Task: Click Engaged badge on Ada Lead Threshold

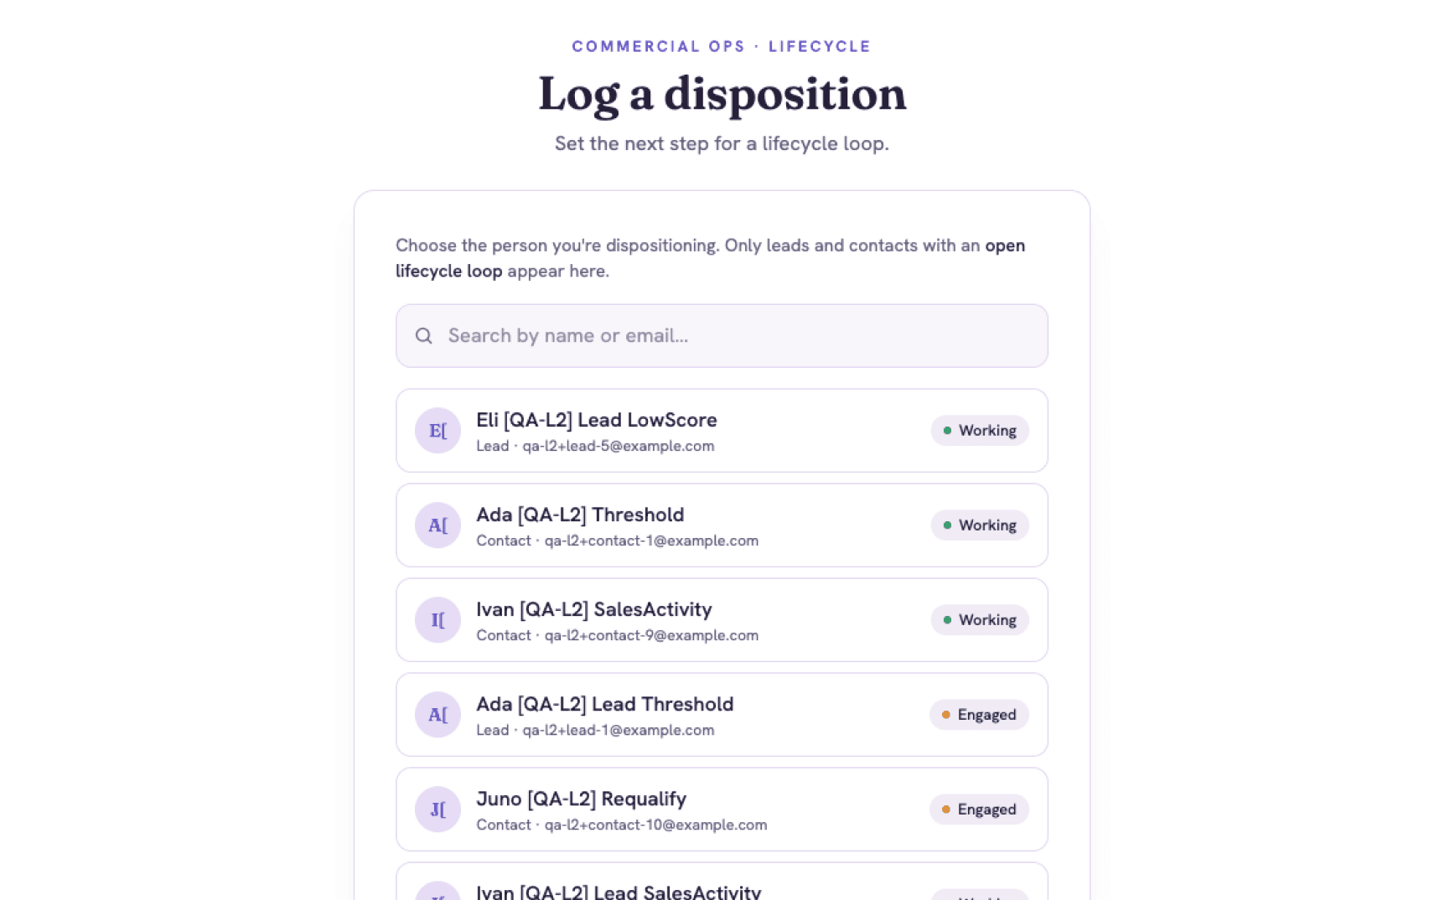Action: pos(979,715)
